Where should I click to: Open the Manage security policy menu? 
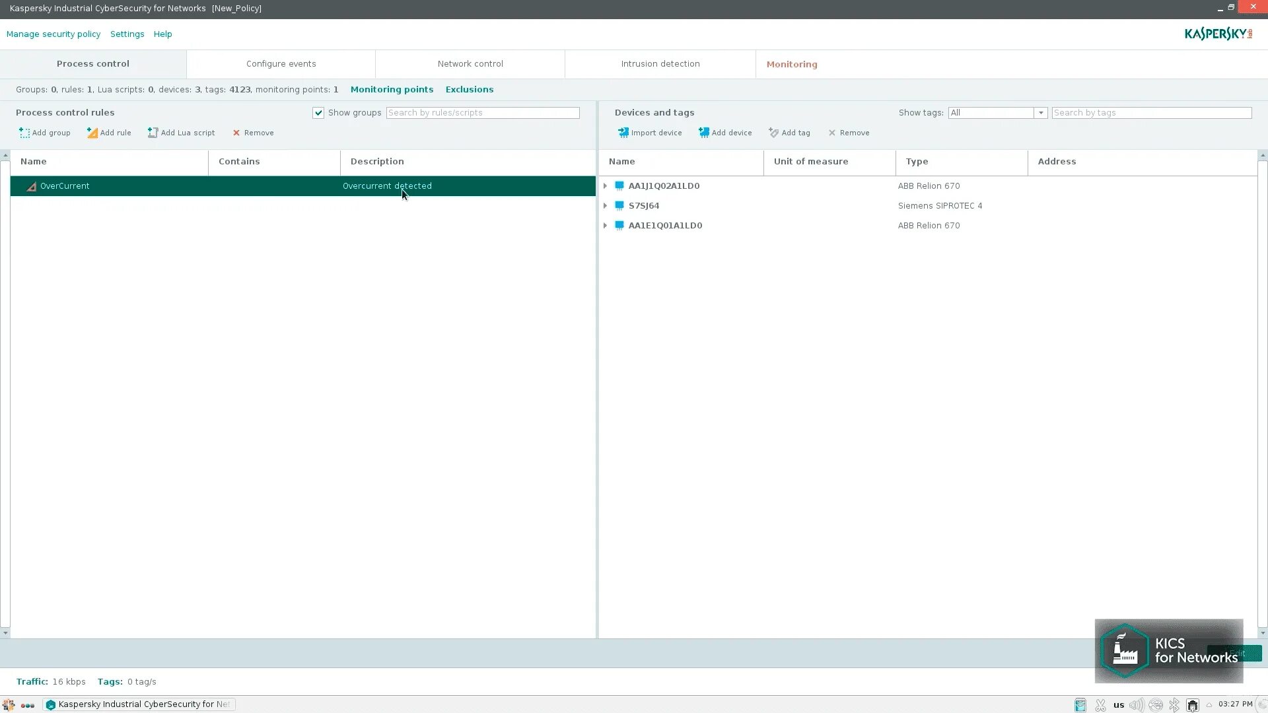coord(53,34)
